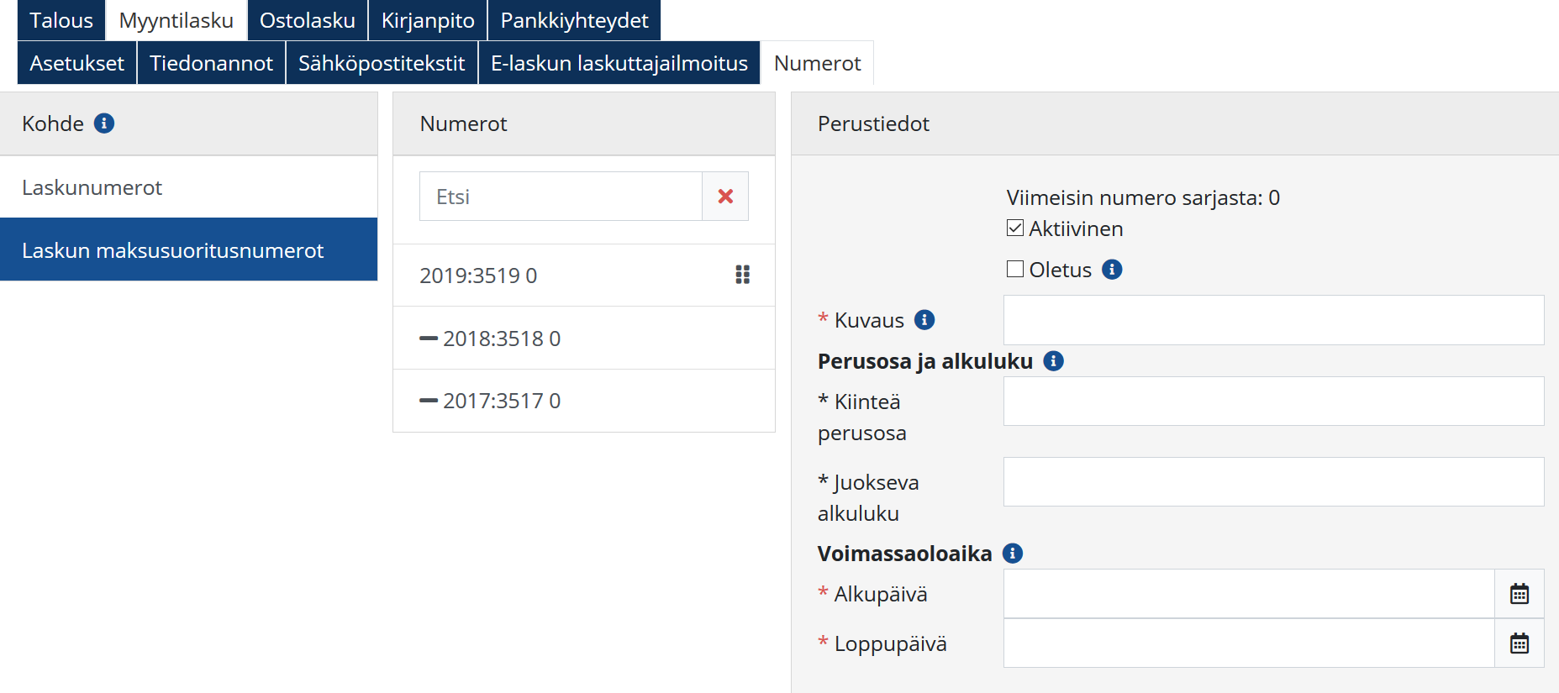
Task: Select Laskun maksusuoritusnumerot target
Action: point(172,250)
